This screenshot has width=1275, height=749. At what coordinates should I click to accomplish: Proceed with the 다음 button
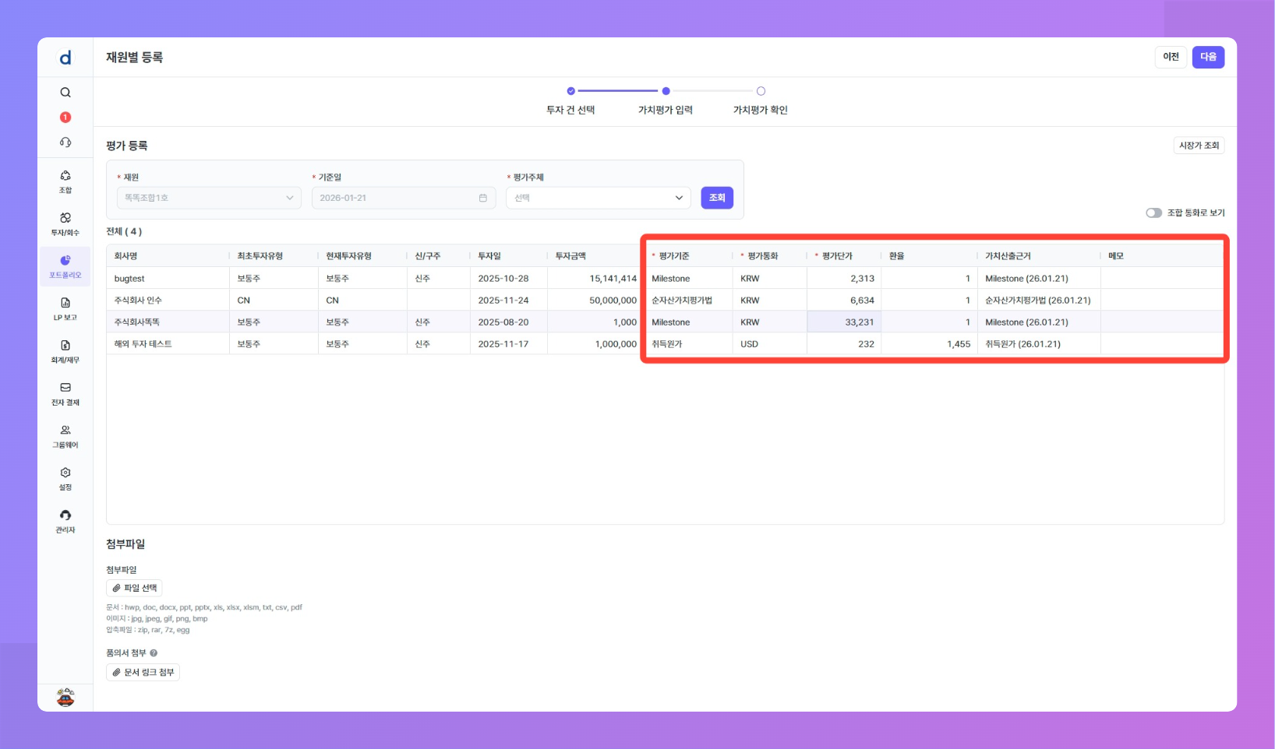[x=1208, y=57]
